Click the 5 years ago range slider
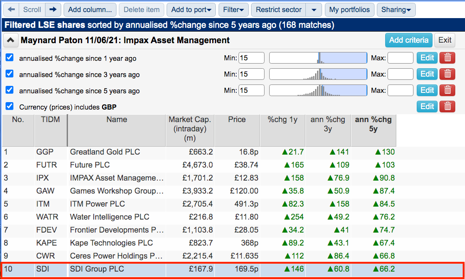The height and width of the screenshot is (279, 465). tap(318, 91)
